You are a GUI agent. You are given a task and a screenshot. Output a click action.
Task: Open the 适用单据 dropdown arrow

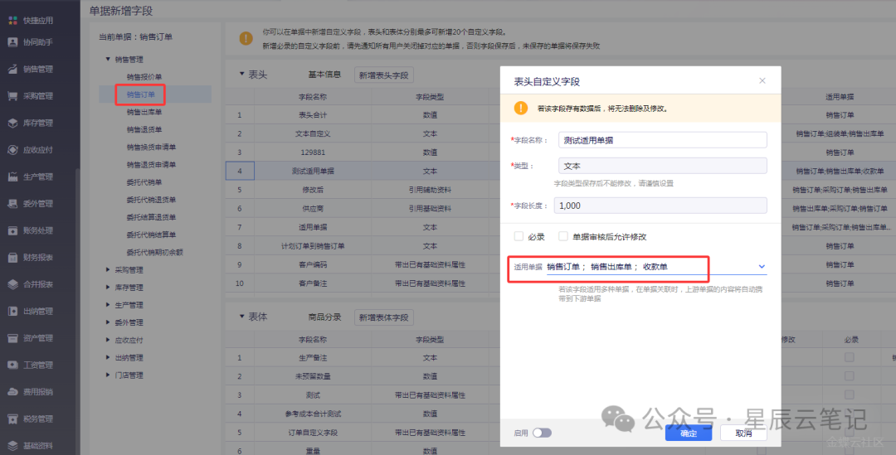pyautogui.click(x=762, y=267)
